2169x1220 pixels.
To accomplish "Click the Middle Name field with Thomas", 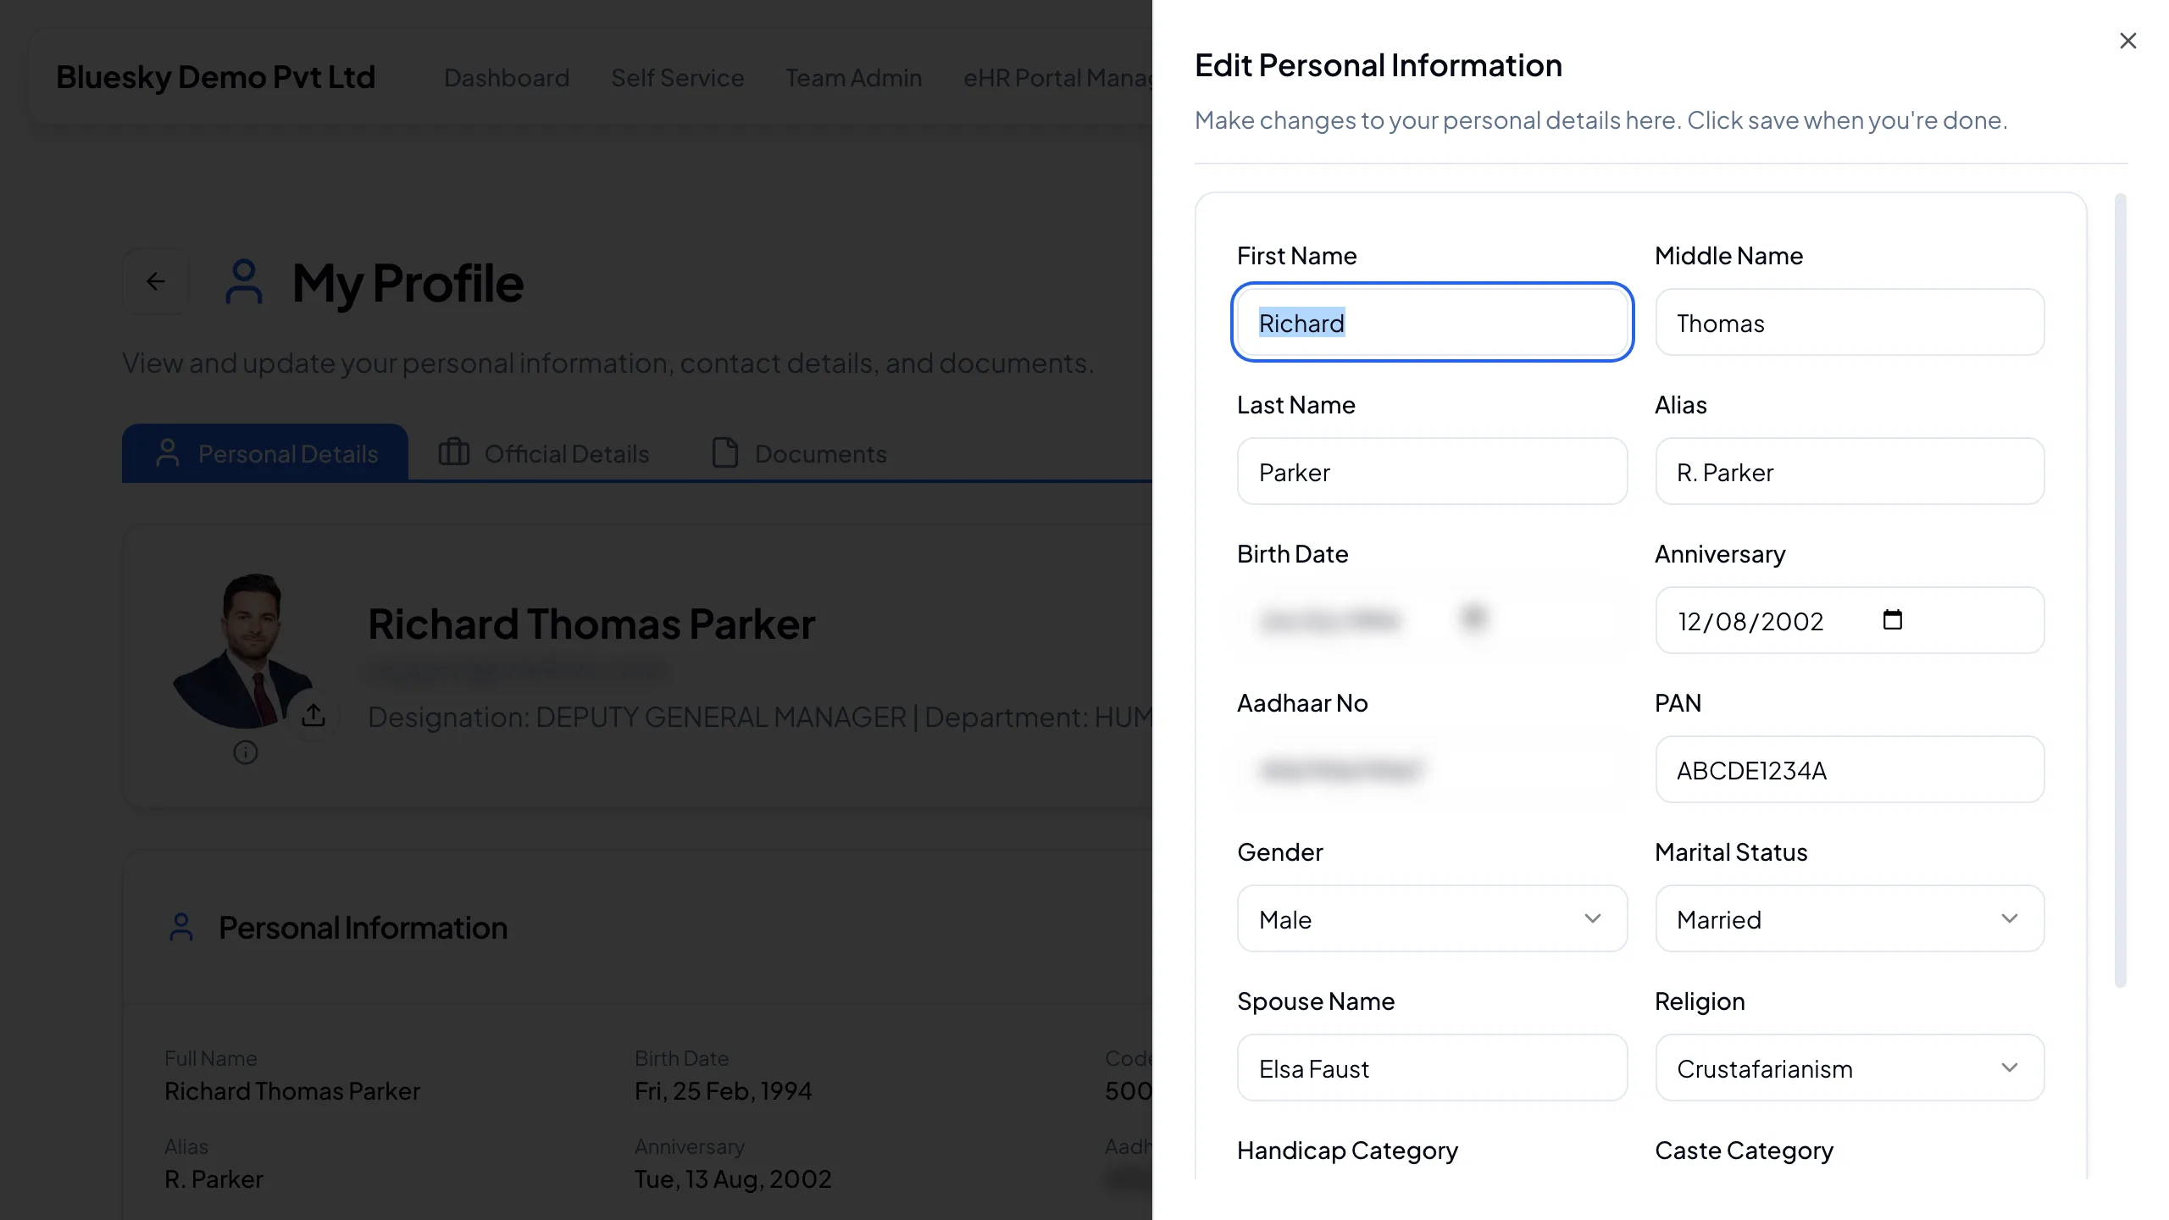I will click(x=1850, y=323).
